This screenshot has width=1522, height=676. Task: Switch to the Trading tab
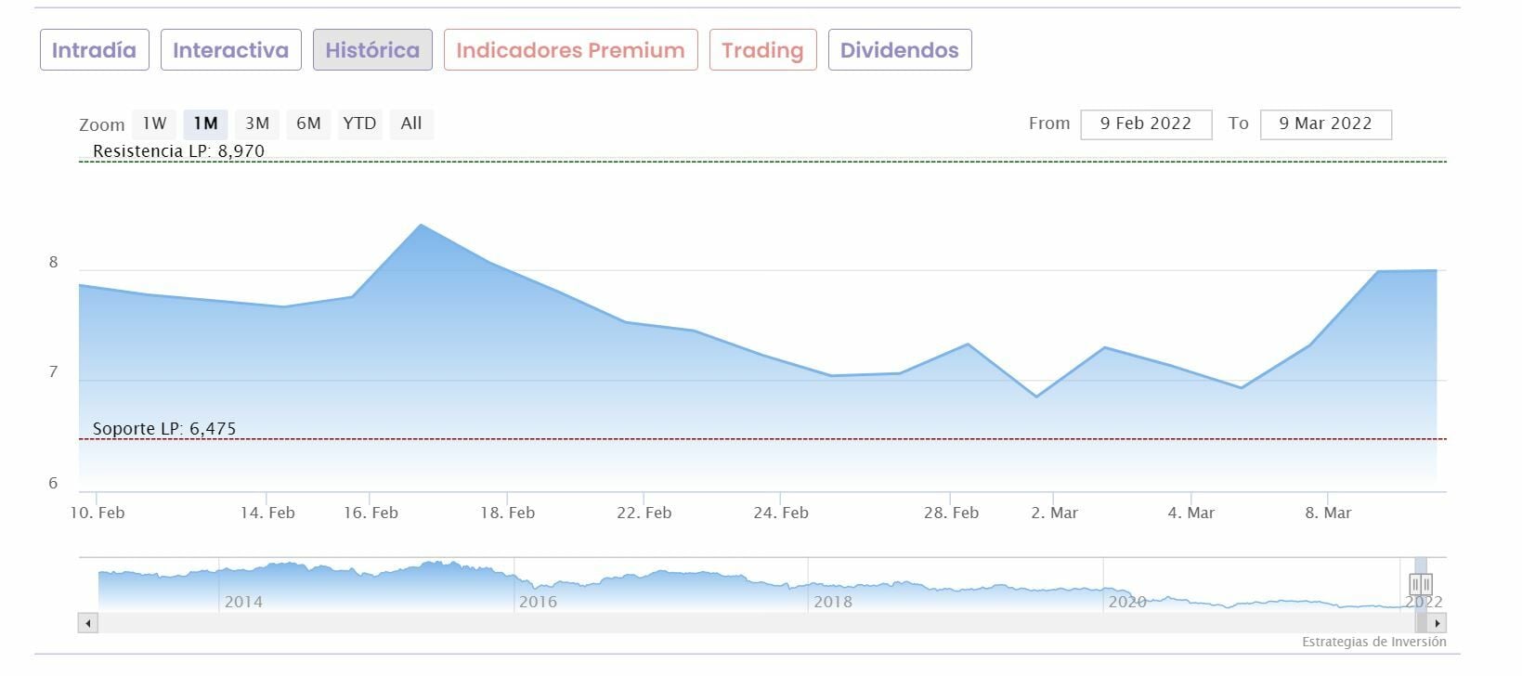click(x=762, y=50)
